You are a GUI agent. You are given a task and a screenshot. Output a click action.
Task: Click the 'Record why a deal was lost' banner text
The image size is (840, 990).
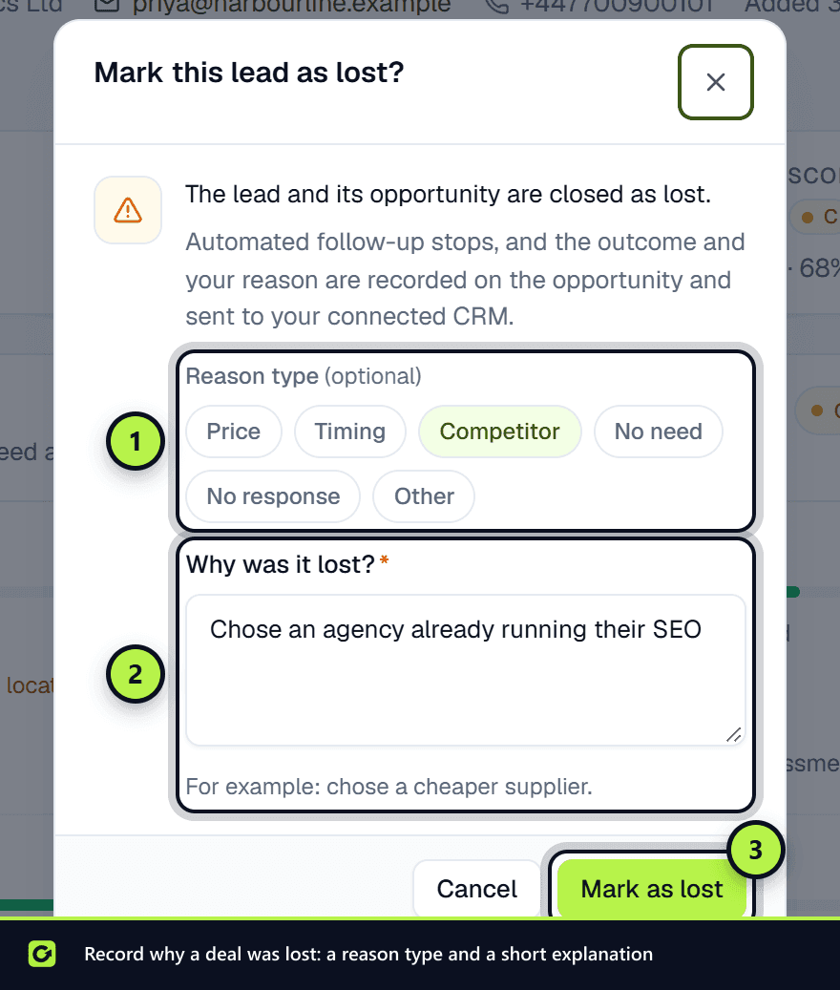tap(368, 954)
